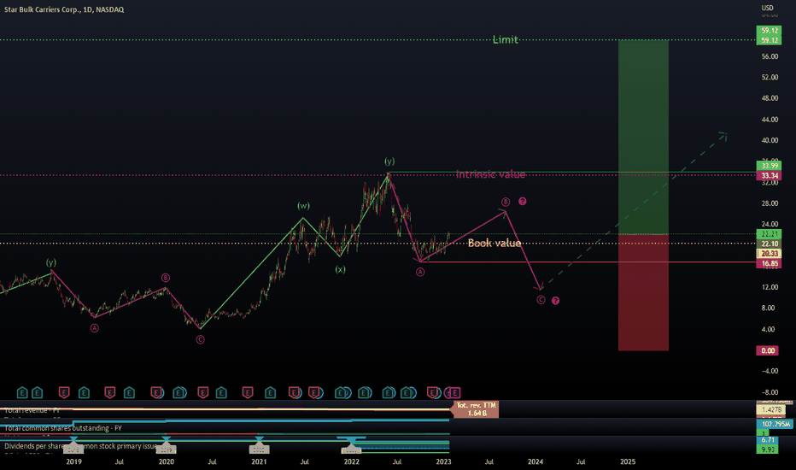The height and width of the screenshot is (470, 796).
Task: Click Total common shares outstanding FY label
Action: [63, 428]
